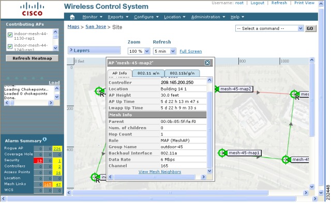The height and width of the screenshot is (203, 331).
Task: Go to the home icon in navigation bar
Action: pyautogui.click(x=72, y=17)
